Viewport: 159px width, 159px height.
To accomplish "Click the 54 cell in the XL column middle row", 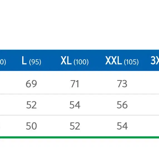I will (75, 105).
